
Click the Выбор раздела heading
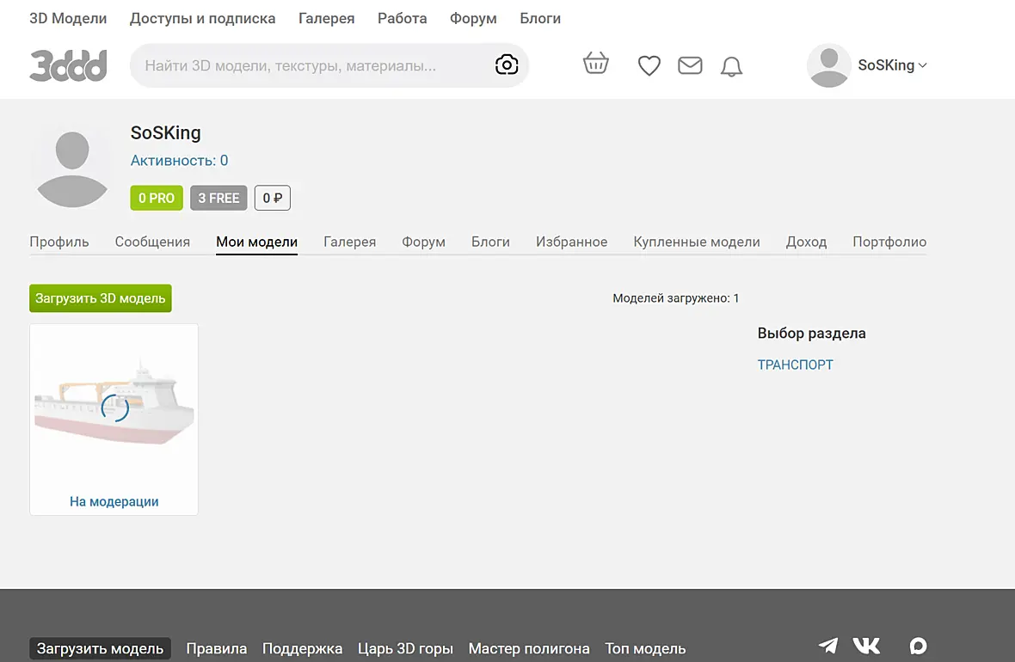[x=811, y=334]
